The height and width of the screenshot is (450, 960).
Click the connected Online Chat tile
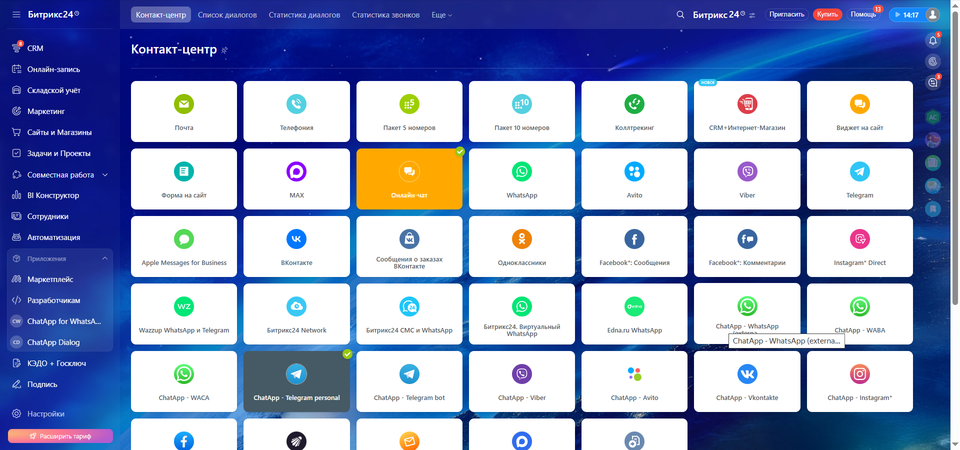point(409,179)
